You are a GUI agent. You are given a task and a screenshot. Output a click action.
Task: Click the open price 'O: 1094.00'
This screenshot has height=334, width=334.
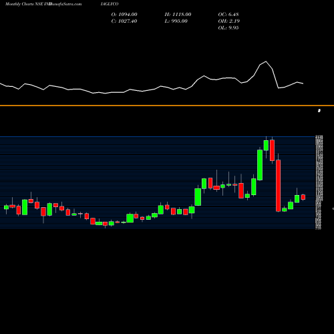[124, 15]
